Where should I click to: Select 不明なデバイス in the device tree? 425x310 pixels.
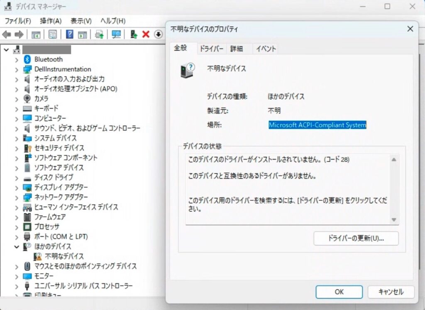(64, 256)
